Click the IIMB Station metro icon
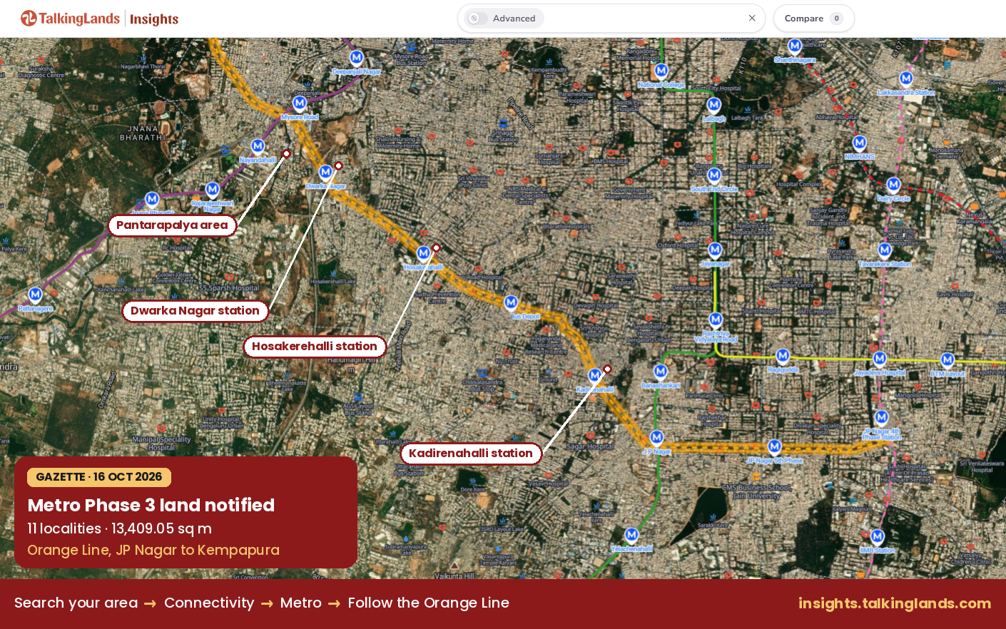Viewport: 1006px width, 629px height. [x=878, y=536]
